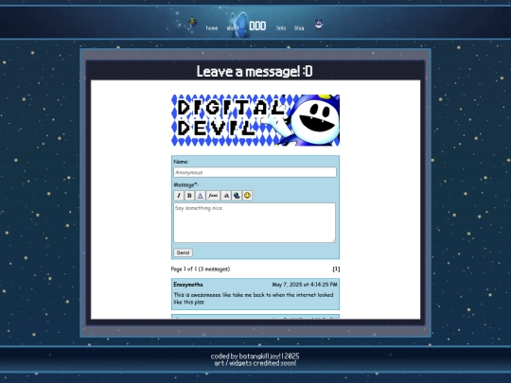Click the message timestamp May 7, 2025
511x383 pixels.
(x=305, y=285)
